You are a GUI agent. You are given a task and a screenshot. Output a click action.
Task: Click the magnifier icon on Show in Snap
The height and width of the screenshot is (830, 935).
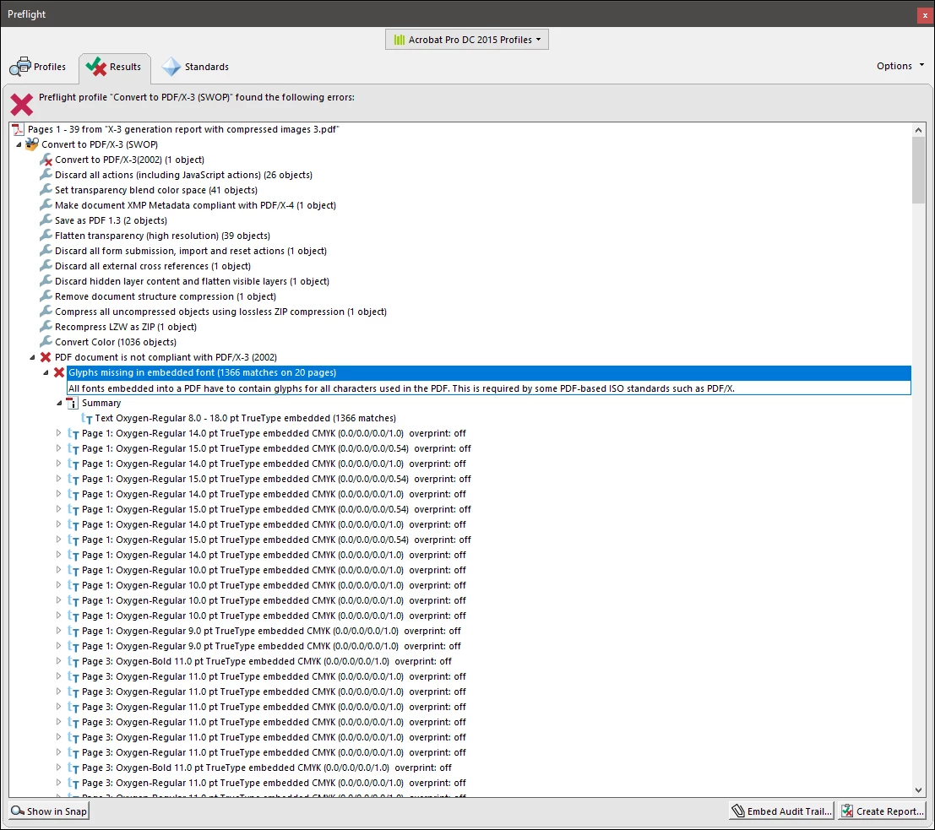pyautogui.click(x=18, y=811)
